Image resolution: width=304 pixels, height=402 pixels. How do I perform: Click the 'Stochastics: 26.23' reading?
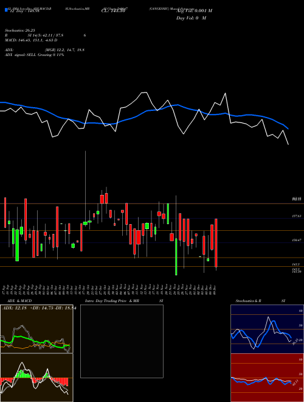tap(19, 30)
